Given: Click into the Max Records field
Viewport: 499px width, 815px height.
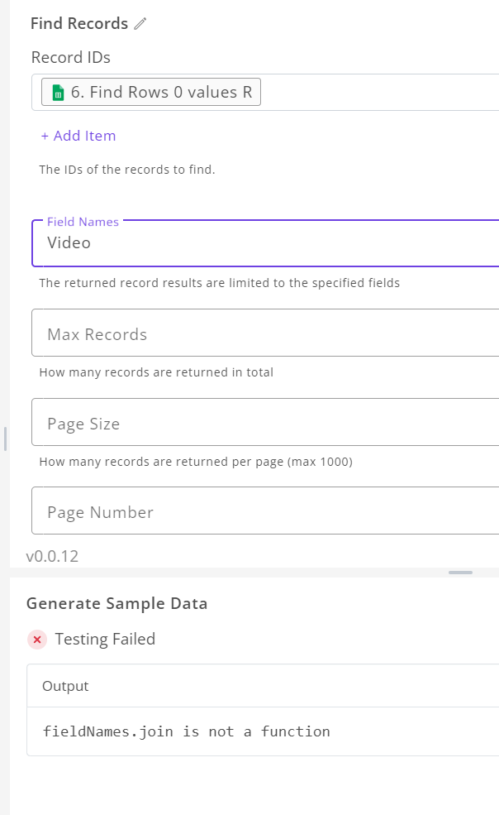Looking at the screenshot, I should click(265, 333).
